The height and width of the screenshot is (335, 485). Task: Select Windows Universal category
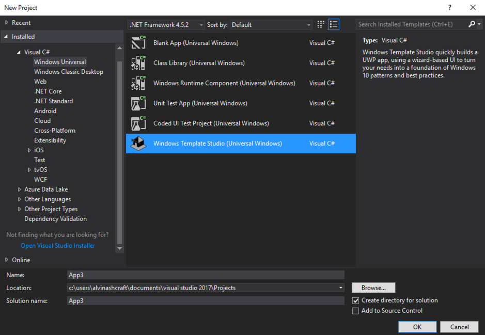coord(60,62)
